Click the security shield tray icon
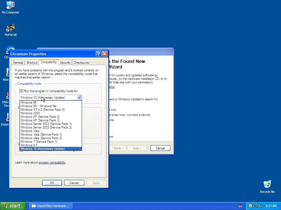 (x=251, y=206)
